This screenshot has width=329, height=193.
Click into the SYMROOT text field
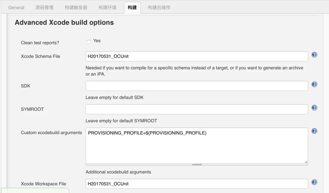click(x=197, y=109)
